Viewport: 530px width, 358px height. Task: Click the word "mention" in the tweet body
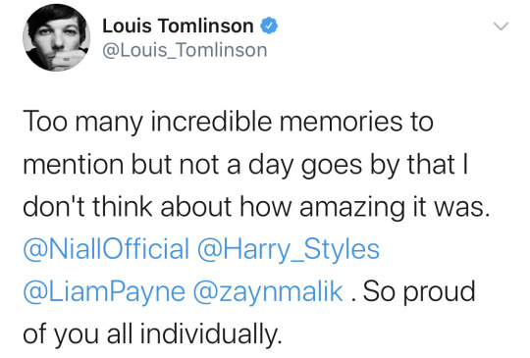click(x=74, y=165)
